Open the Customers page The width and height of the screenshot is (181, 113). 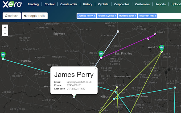[x=142, y=4]
